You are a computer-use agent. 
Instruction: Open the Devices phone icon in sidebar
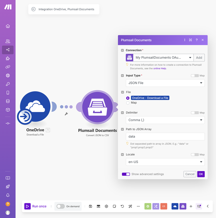pos(8,93)
